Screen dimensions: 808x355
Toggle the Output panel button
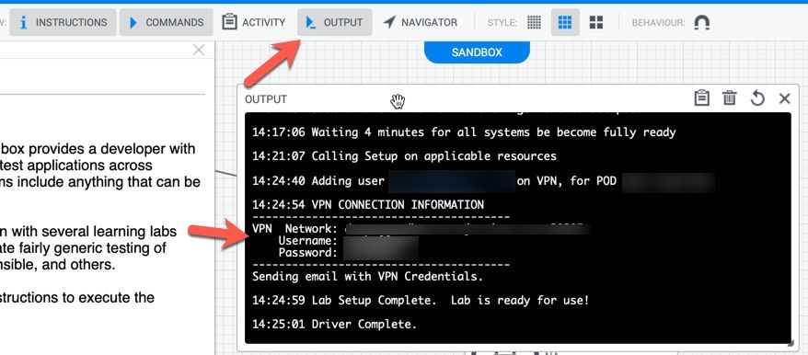(334, 23)
